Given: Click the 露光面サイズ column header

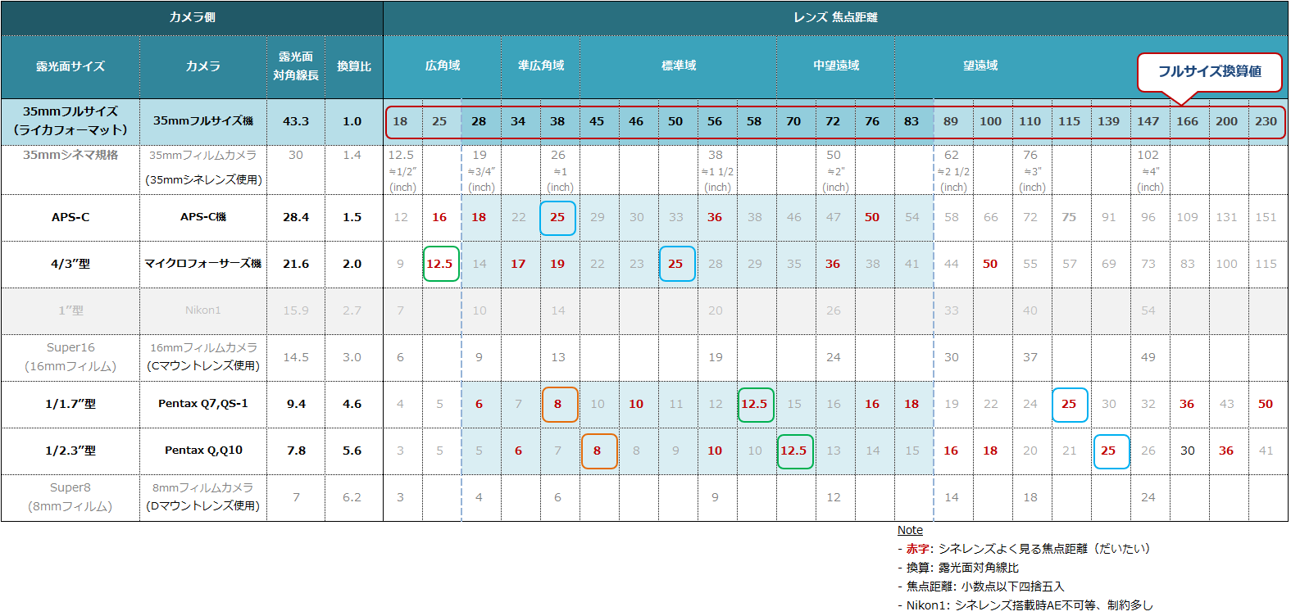Looking at the screenshot, I should (x=70, y=66).
